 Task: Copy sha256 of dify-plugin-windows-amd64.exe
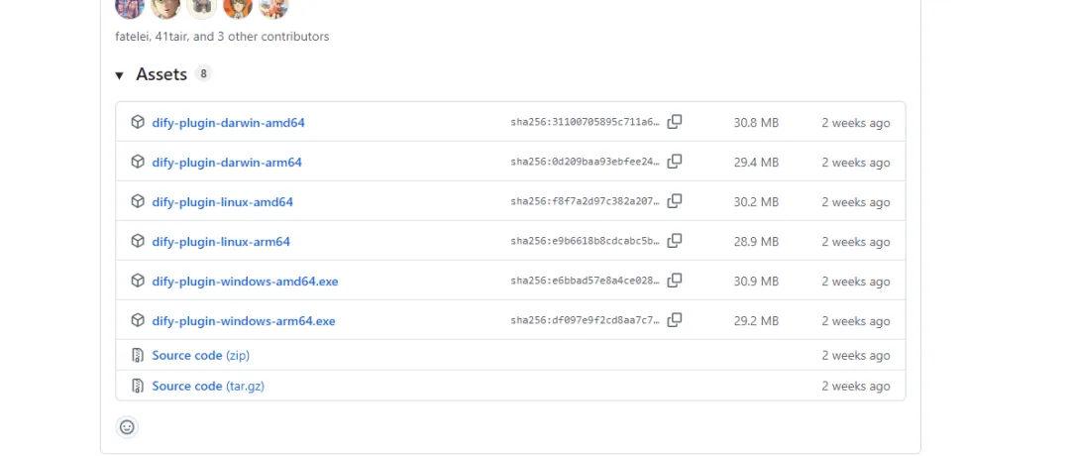tap(675, 281)
